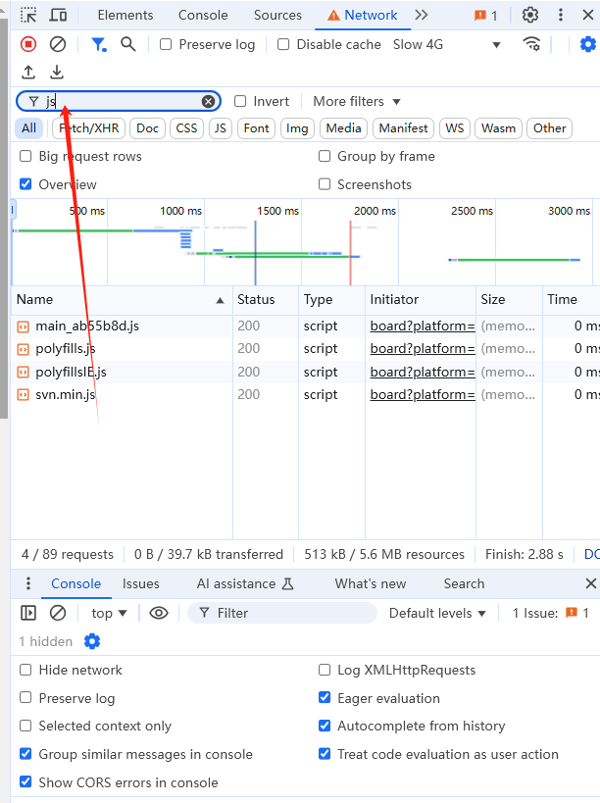Switch to the Elements tab
The width and height of the screenshot is (600, 803).
coord(125,16)
